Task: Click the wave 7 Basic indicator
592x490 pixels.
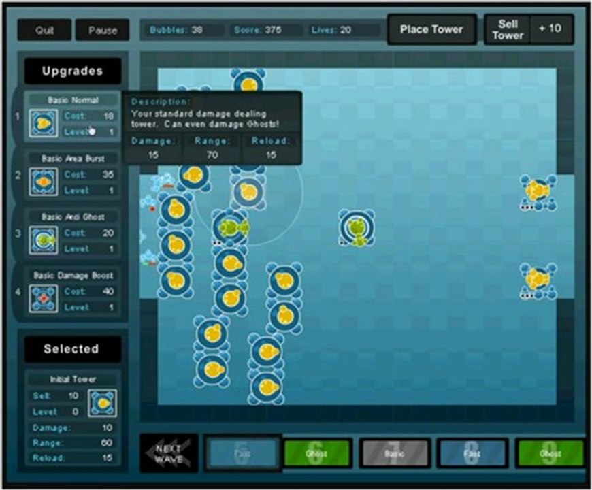Action: [395, 453]
